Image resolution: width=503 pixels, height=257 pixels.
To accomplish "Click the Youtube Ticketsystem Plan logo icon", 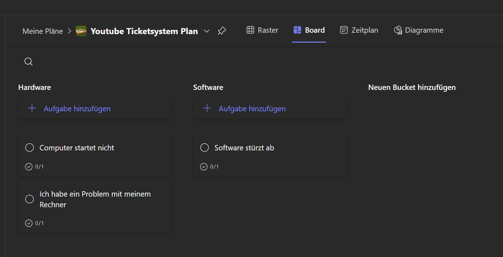I will point(81,31).
